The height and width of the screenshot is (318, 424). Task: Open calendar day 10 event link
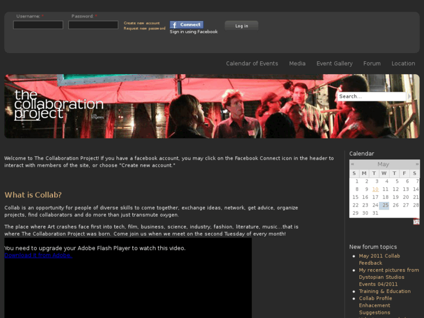click(376, 189)
